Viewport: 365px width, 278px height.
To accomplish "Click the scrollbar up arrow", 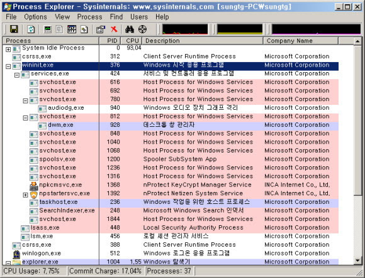I will (x=358, y=41).
